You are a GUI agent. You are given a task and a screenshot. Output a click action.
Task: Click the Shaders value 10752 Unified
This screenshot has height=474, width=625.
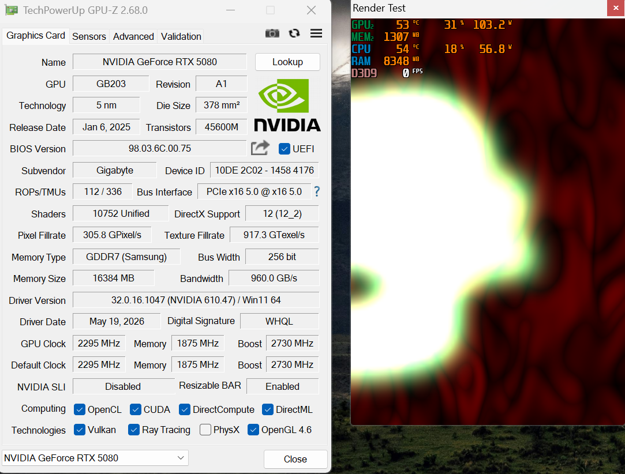point(121,213)
